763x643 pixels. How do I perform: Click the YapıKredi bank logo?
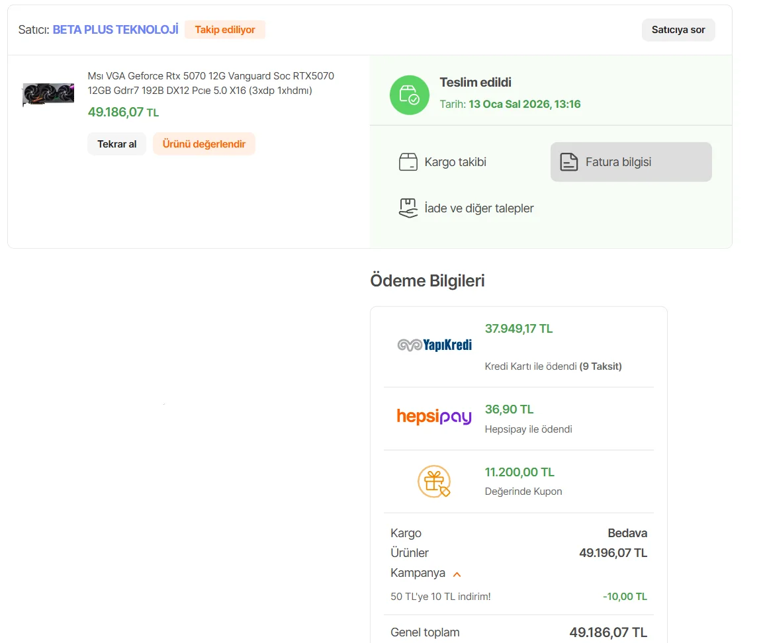coord(434,345)
